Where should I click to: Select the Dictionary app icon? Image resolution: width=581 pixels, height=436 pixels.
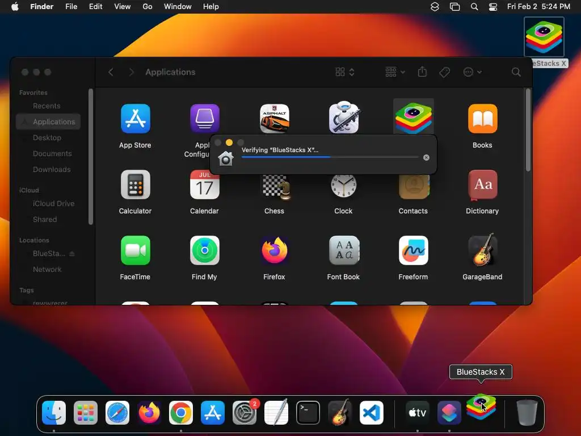482,185
